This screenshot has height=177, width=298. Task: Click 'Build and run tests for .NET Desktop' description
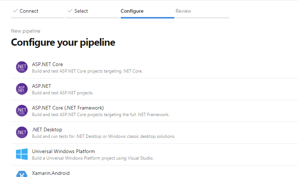pos(104,136)
